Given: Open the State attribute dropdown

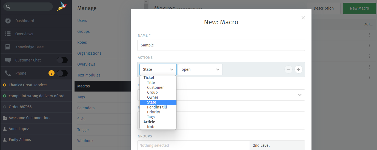Looking at the screenshot, I should [x=158, y=69].
